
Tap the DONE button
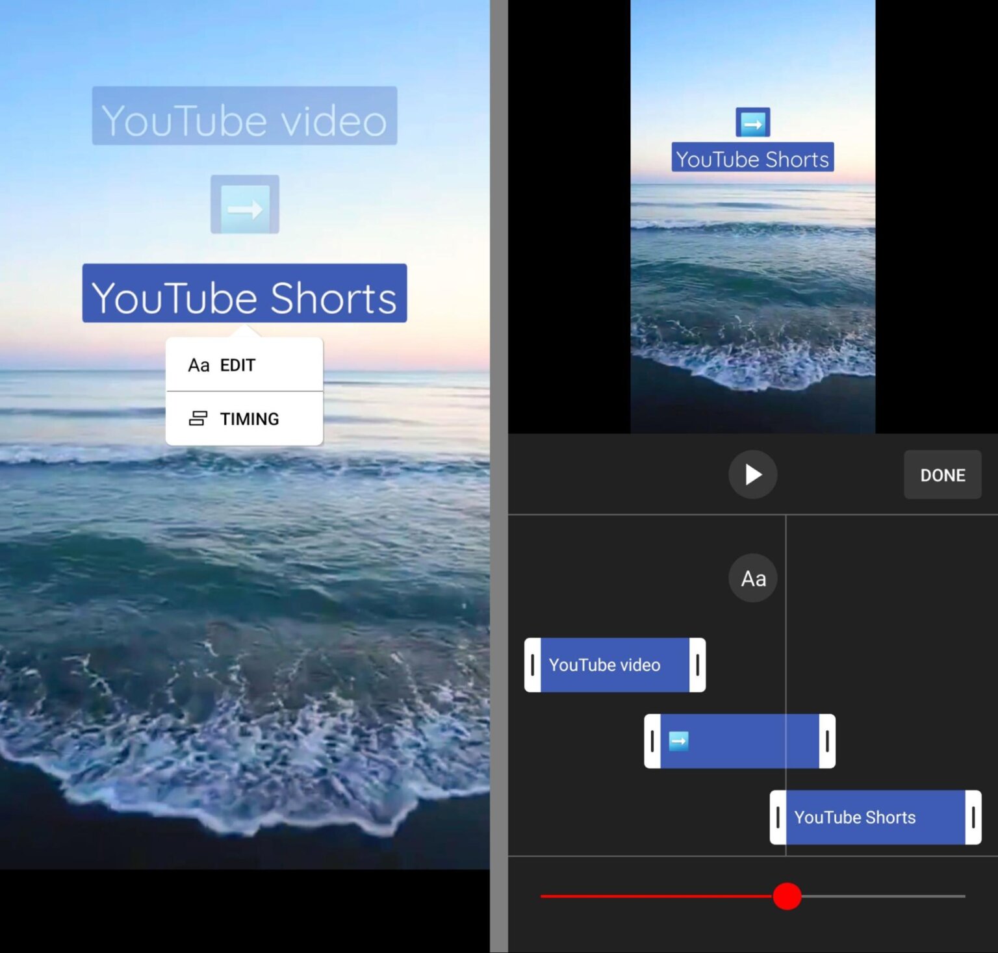coord(942,475)
